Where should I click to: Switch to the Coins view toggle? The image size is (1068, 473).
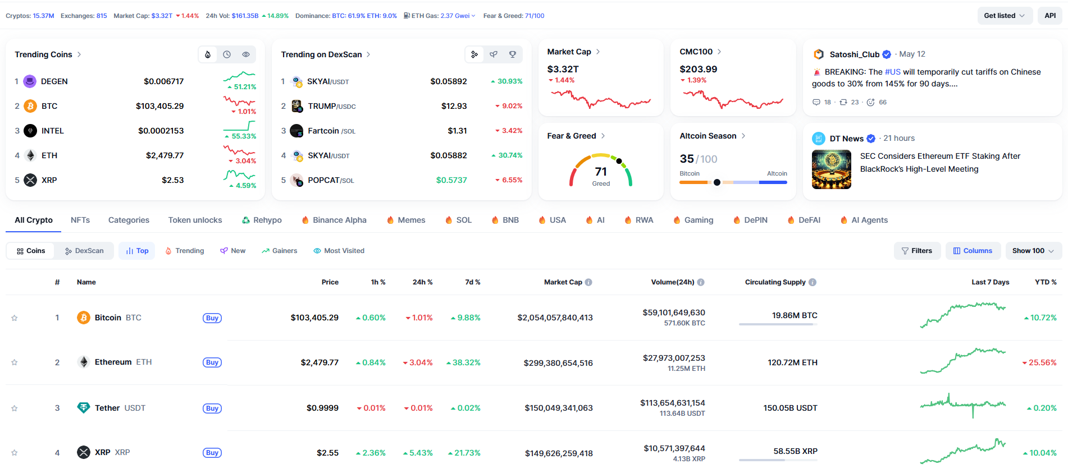[x=31, y=251]
